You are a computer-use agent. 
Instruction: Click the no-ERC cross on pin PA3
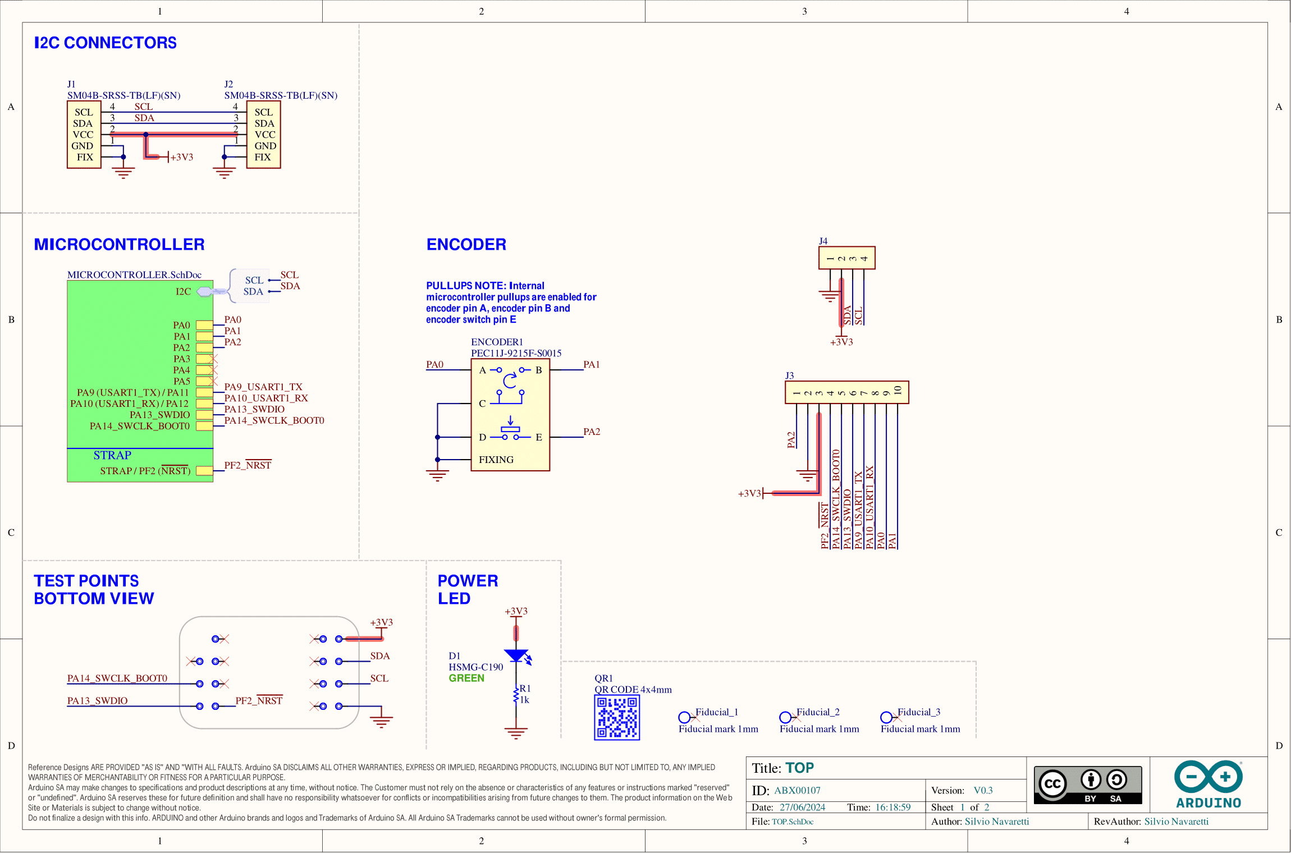click(x=213, y=359)
